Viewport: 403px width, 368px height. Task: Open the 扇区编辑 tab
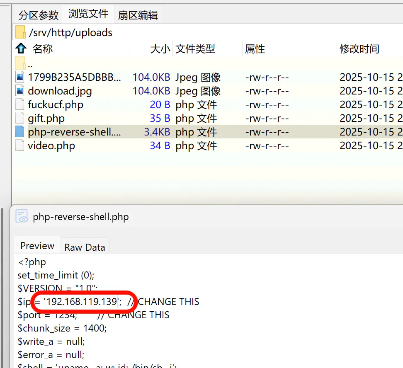(x=138, y=15)
